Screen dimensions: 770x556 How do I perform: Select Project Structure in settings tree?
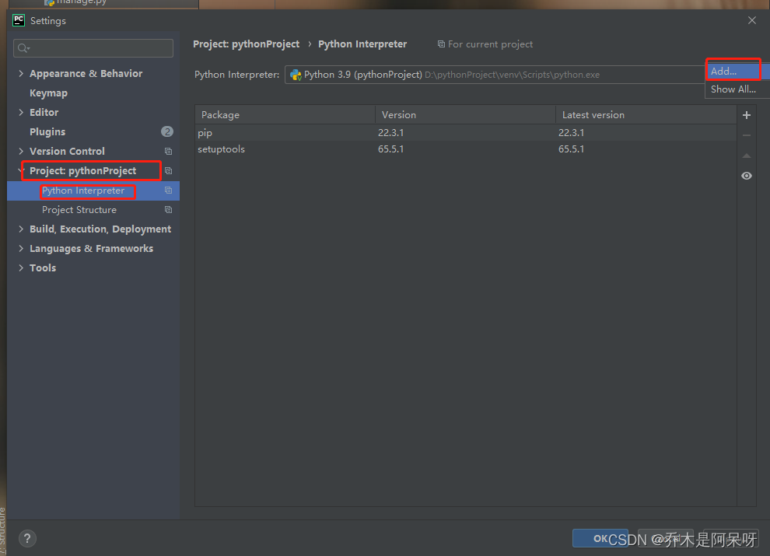click(79, 210)
